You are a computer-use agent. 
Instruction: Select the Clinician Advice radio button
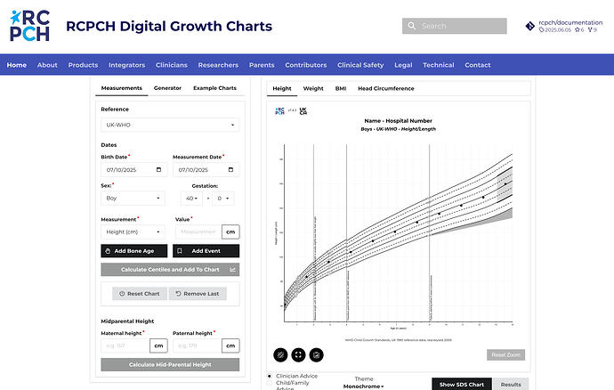pos(270,376)
